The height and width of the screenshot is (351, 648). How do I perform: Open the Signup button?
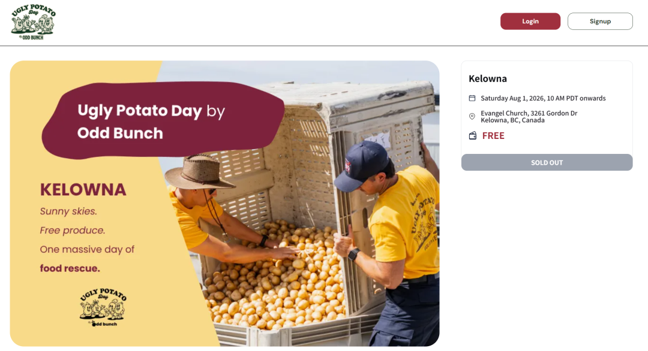tap(599, 22)
